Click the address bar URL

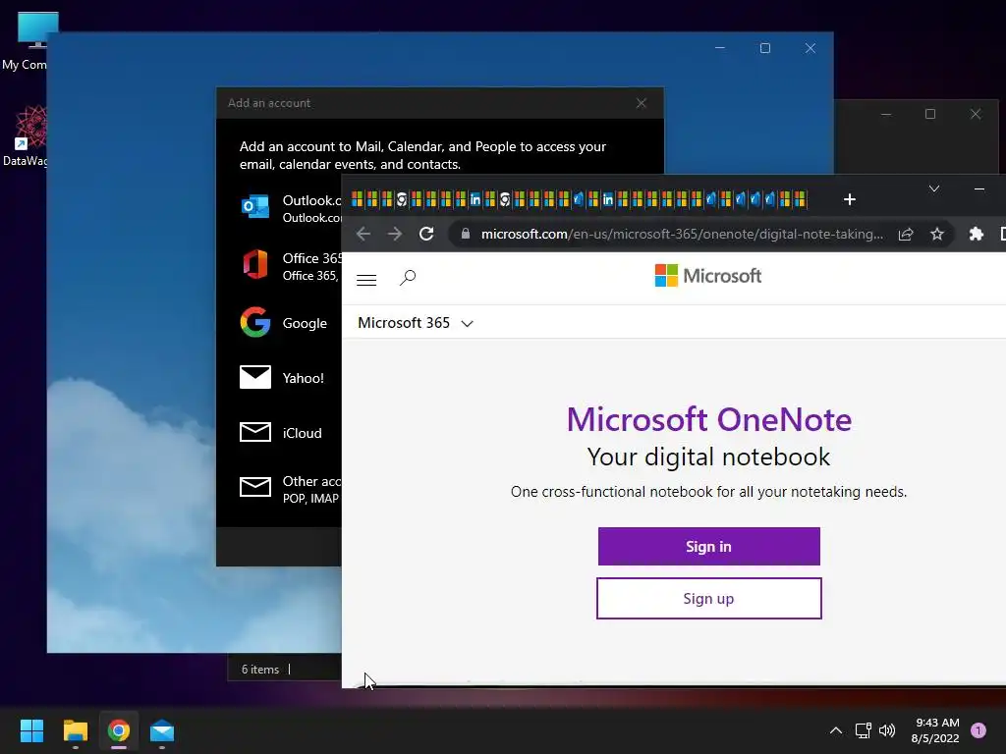pyautogui.click(x=682, y=234)
